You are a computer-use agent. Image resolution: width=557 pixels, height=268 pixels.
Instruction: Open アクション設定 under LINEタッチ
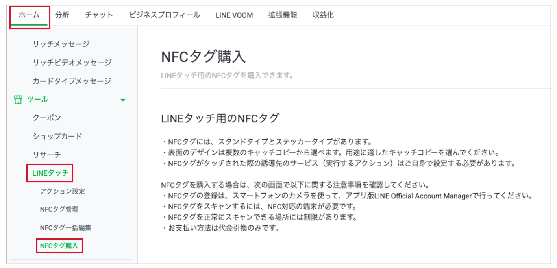(x=62, y=191)
